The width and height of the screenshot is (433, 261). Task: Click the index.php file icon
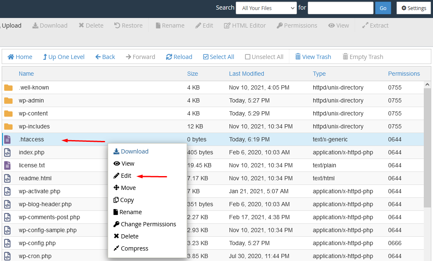8,153
